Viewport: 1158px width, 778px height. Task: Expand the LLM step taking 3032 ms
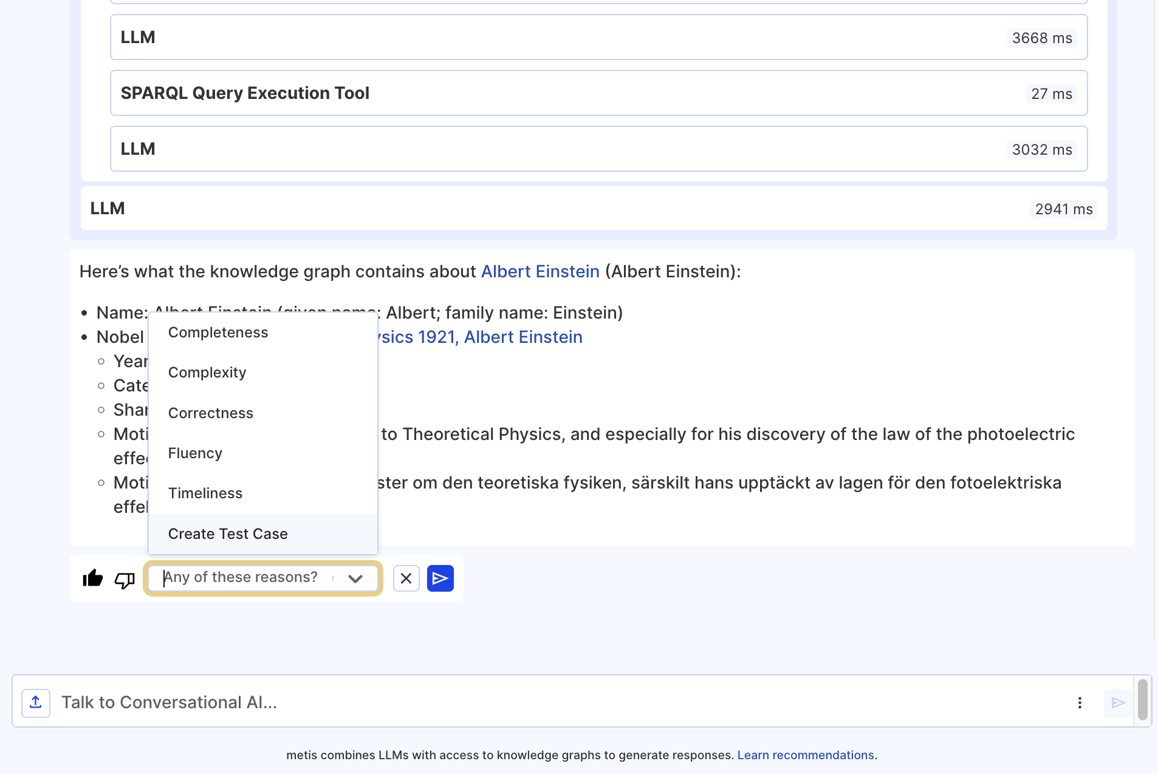coord(598,149)
